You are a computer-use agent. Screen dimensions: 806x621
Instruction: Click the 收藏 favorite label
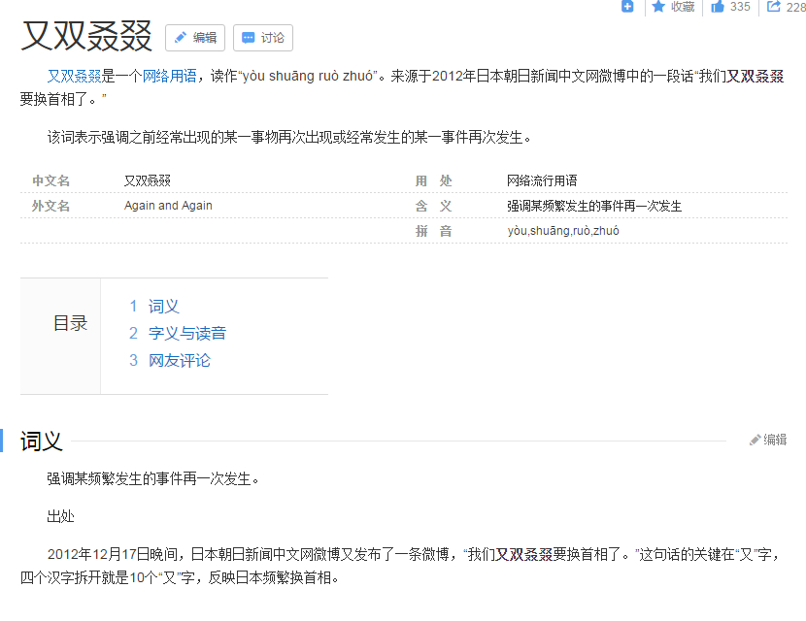coord(683,6)
